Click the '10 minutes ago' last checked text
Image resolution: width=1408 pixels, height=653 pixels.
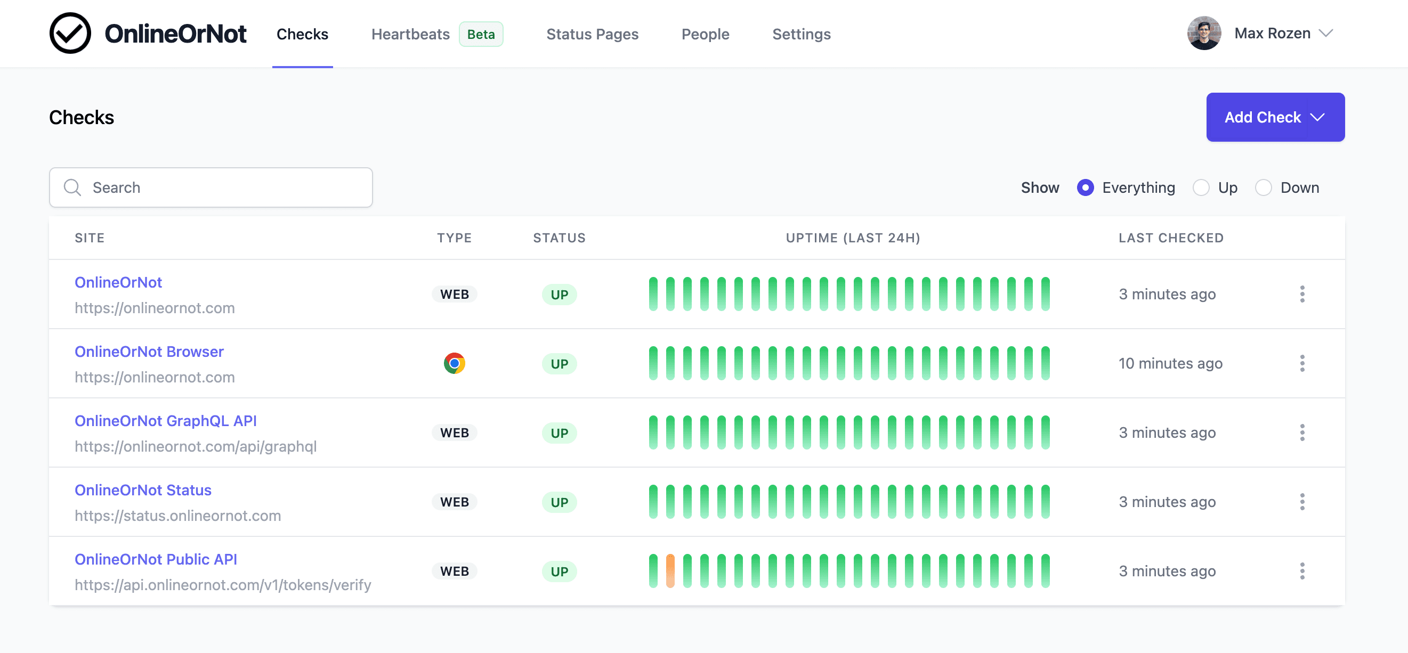tap(1170, 363)
